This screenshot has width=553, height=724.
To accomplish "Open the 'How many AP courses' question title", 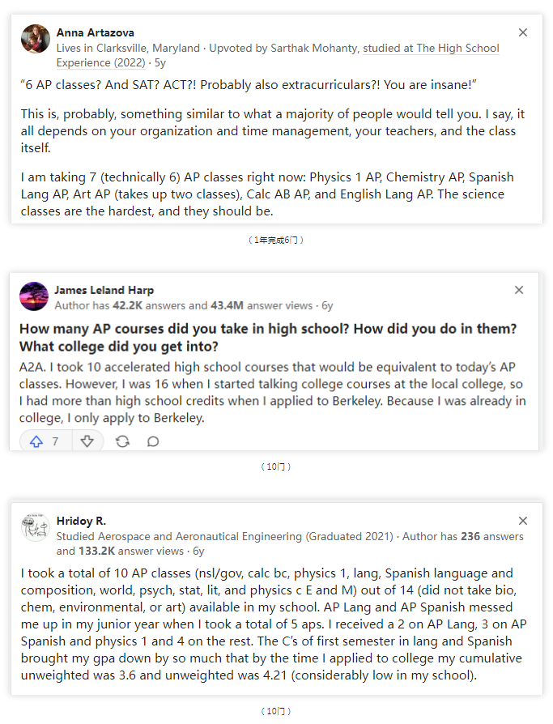I will coord(268,338).
